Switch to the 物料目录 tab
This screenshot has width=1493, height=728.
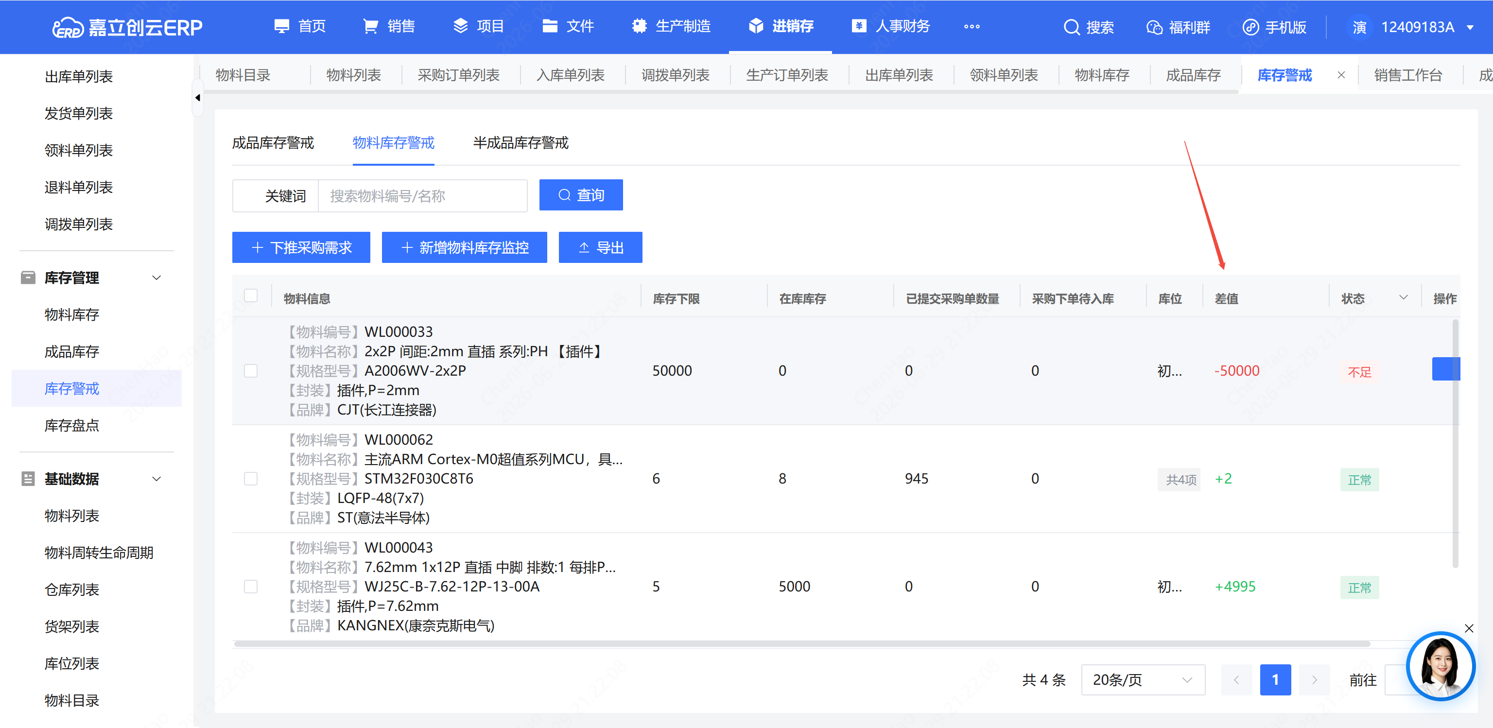243,75
